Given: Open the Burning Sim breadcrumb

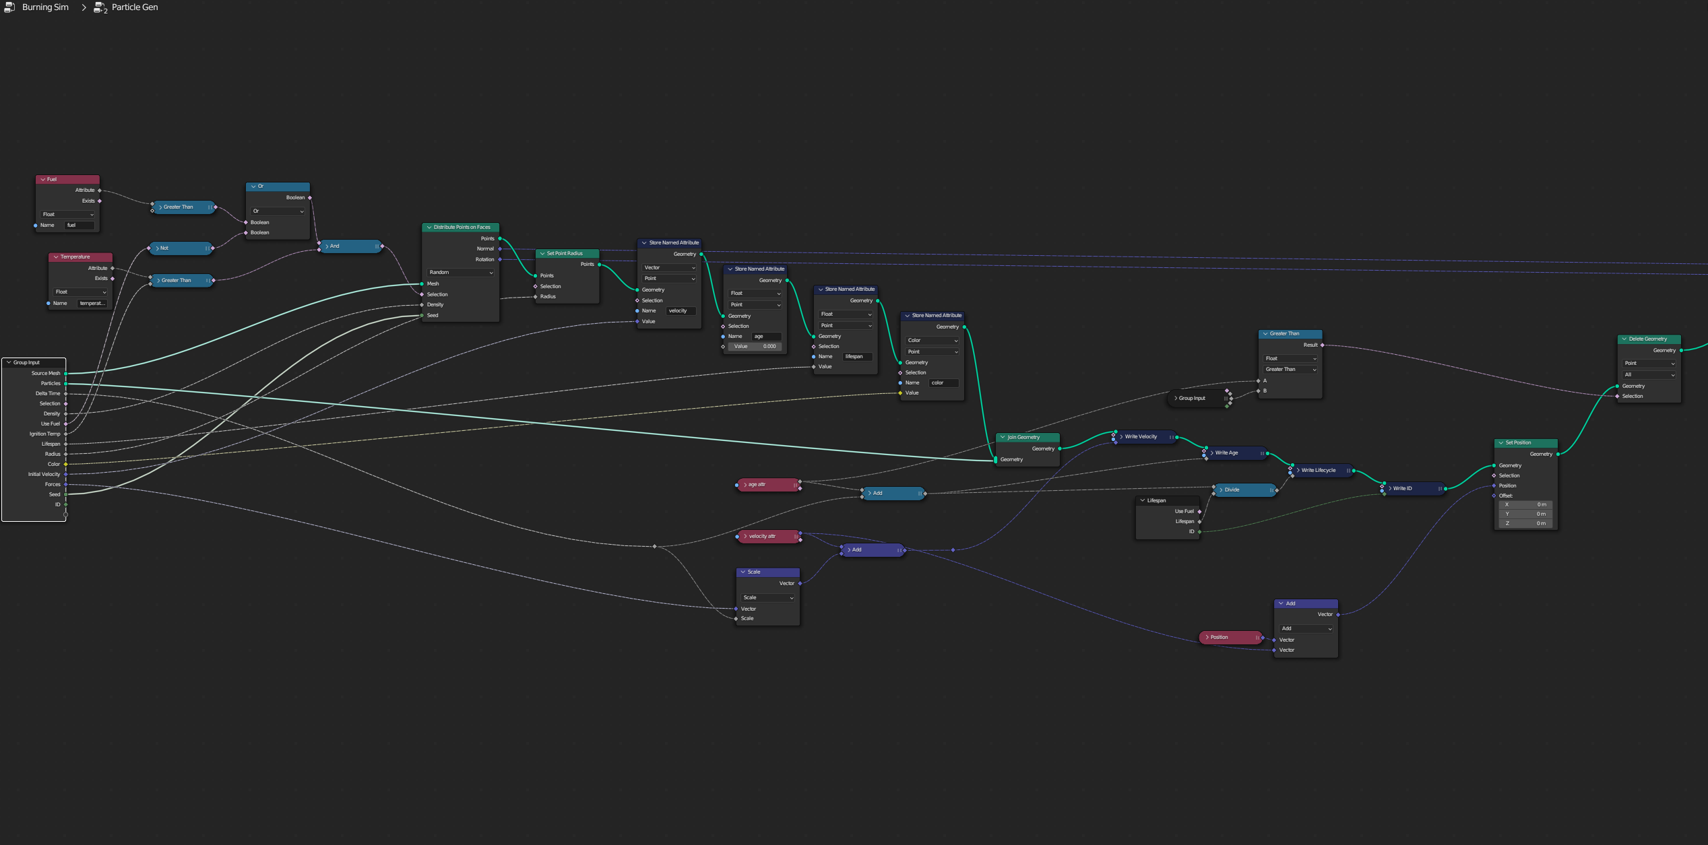Looking at the screenshot, I should pos(45,7).
